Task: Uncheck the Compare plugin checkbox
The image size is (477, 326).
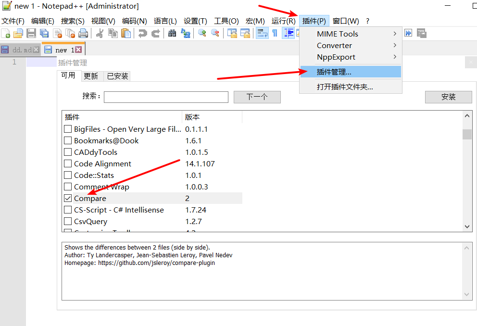Action: pos(68,198)
